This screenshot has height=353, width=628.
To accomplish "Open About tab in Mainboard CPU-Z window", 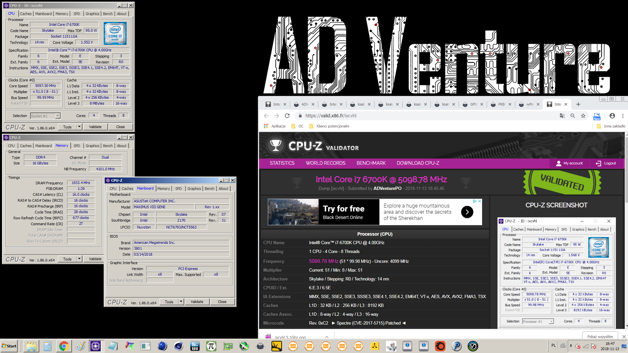I will (224, 189).
